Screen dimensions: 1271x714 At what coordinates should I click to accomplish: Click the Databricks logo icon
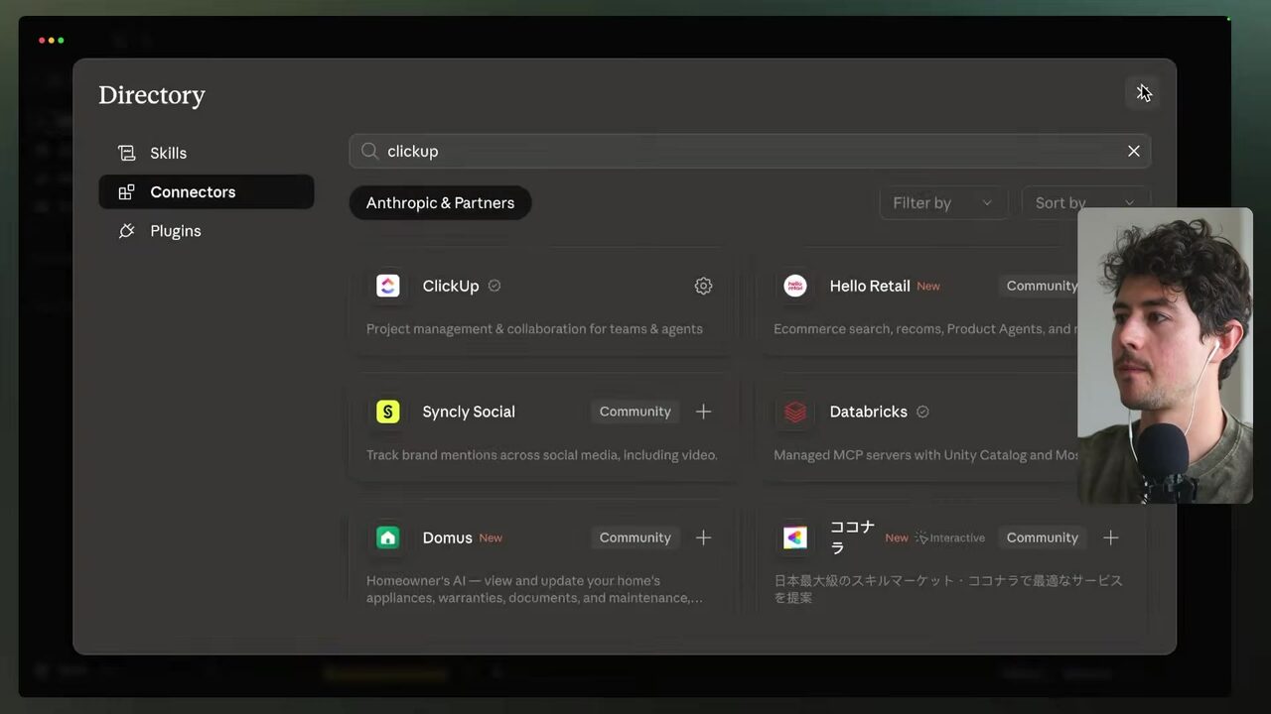click(x=794, y=412)
